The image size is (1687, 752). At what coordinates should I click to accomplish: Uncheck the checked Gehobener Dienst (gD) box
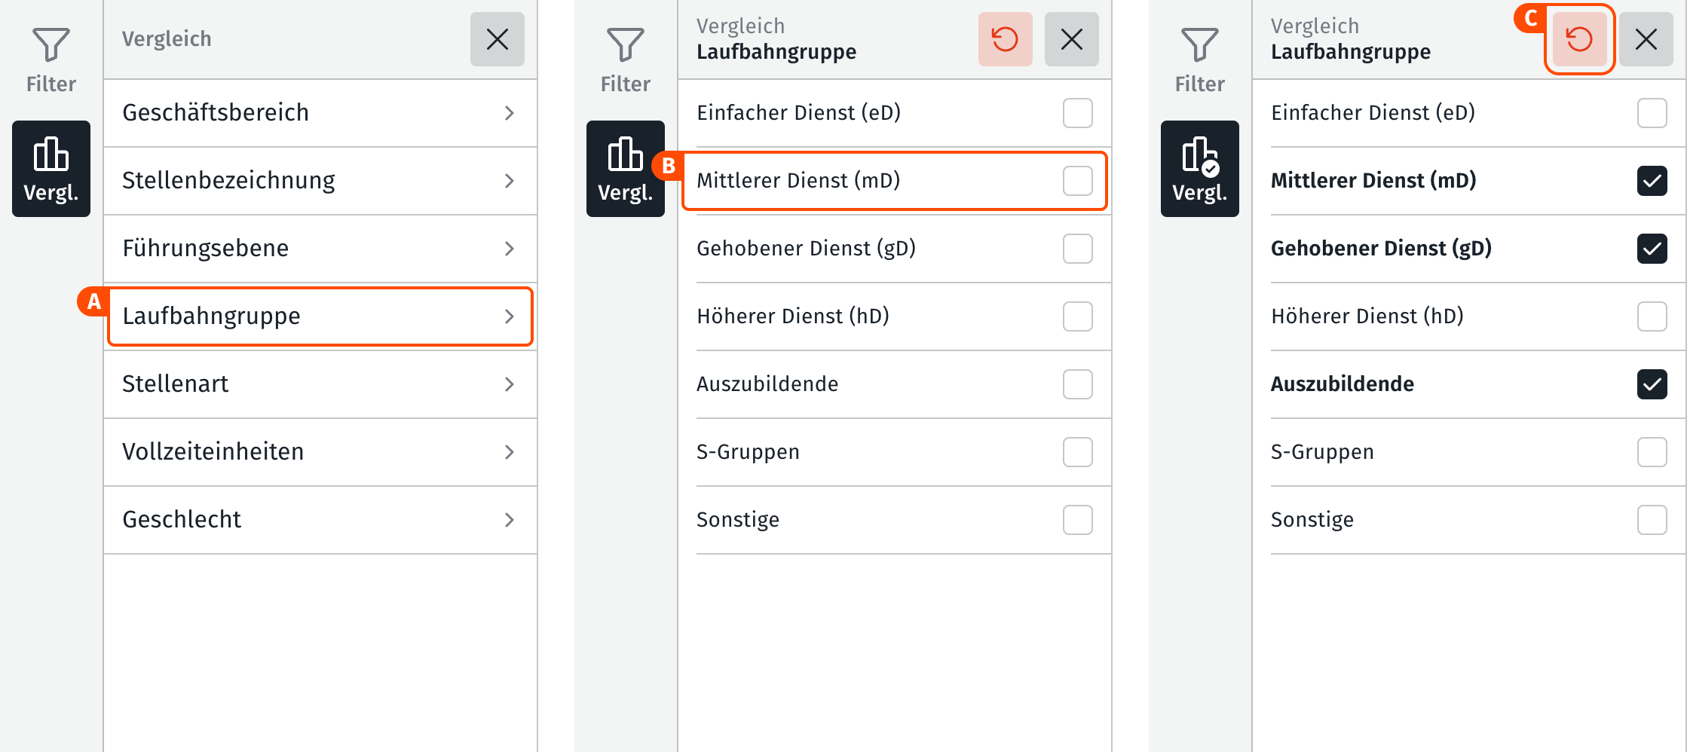coord(1652,249)
